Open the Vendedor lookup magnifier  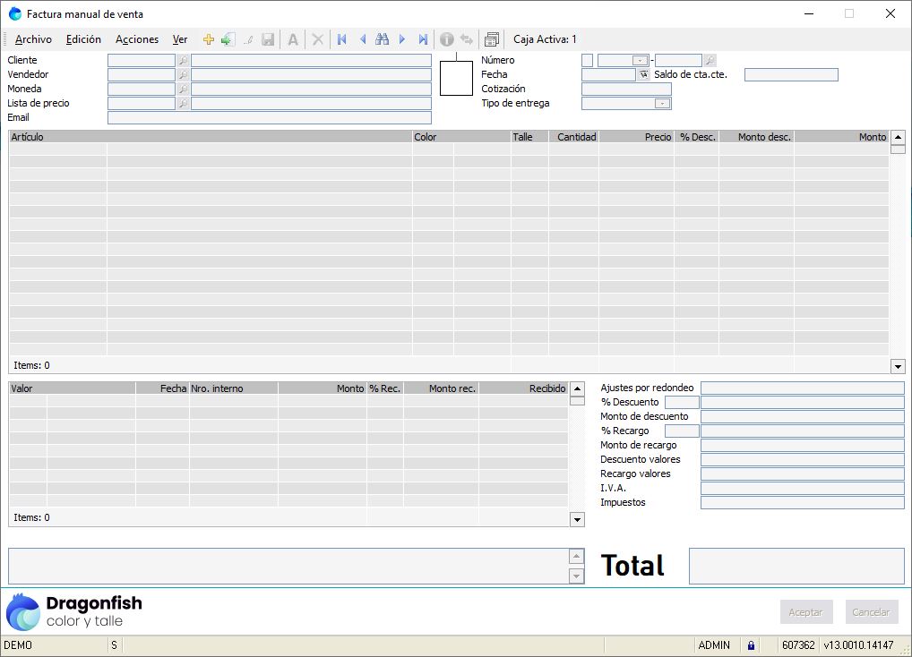[184, 75]
